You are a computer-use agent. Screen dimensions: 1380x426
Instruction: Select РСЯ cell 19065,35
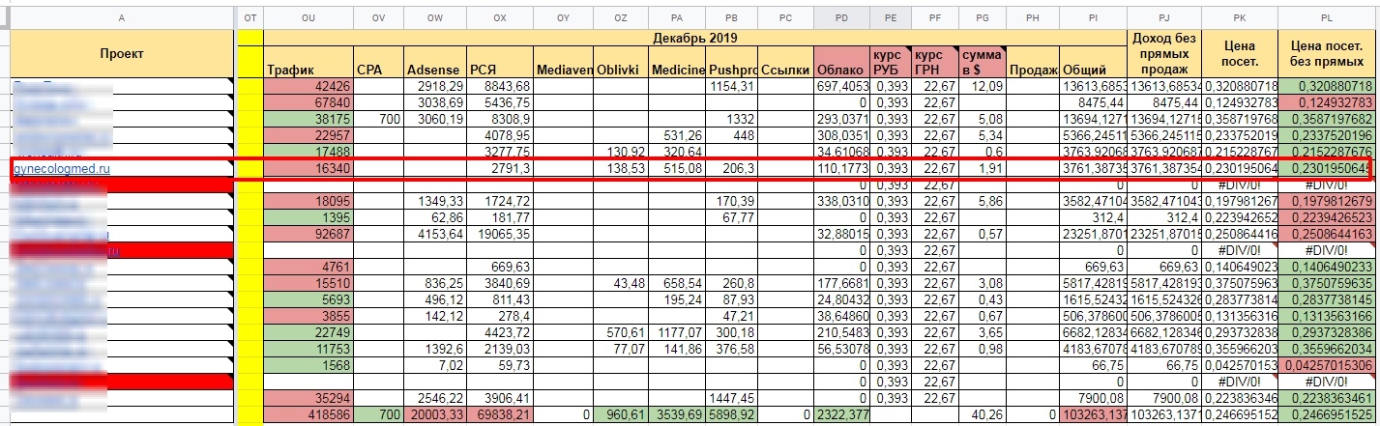tap(500, 235)
